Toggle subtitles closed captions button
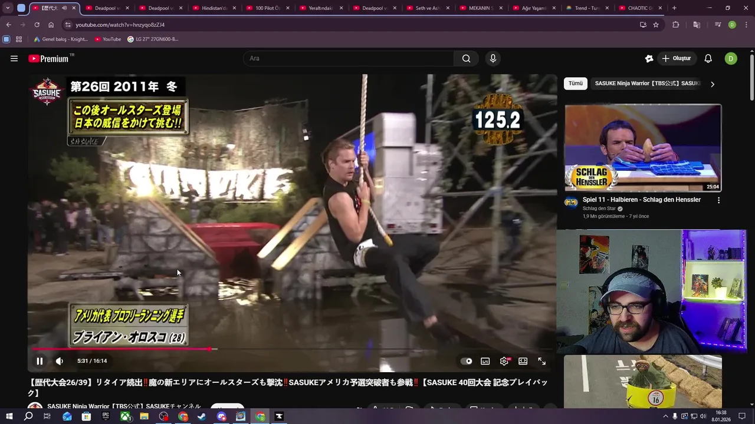Screen dimensions: 755x424 pyautogui.click(x=485, y=361)
